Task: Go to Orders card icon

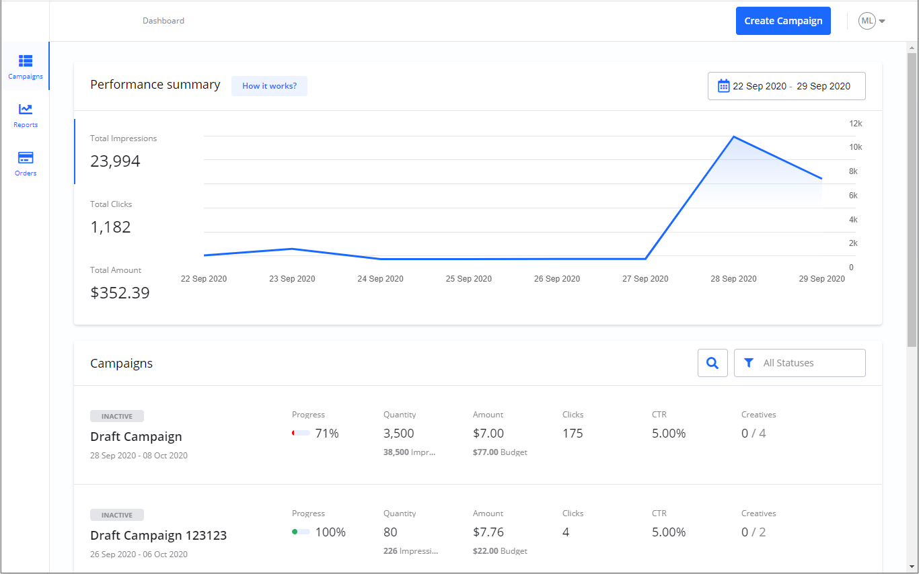Action: (26, 158)
